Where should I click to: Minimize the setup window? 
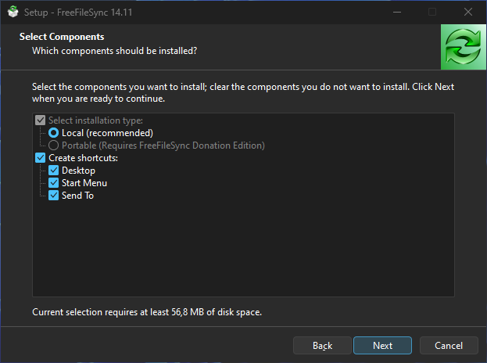[x=397, y=12]
